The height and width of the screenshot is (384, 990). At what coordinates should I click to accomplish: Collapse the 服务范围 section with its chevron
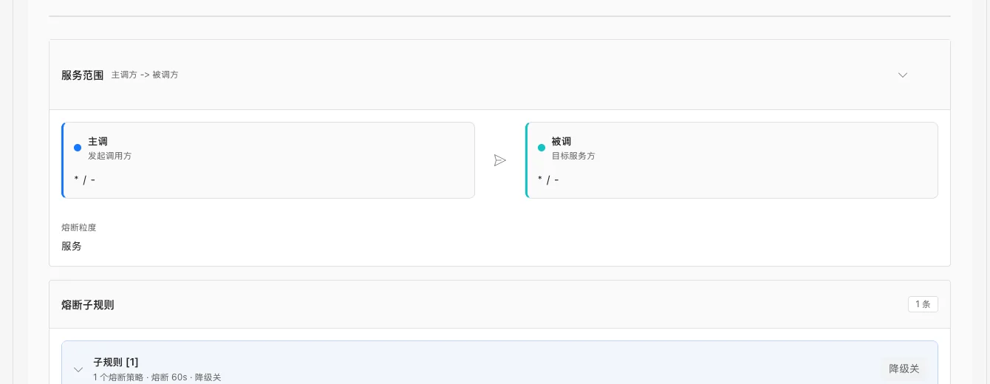click(x=902, y=75)
